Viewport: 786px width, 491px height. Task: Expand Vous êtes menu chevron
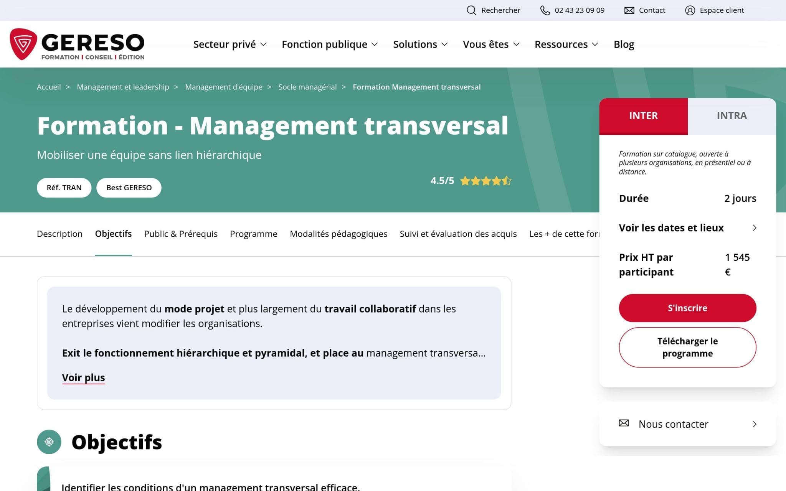tap(517, 44)
